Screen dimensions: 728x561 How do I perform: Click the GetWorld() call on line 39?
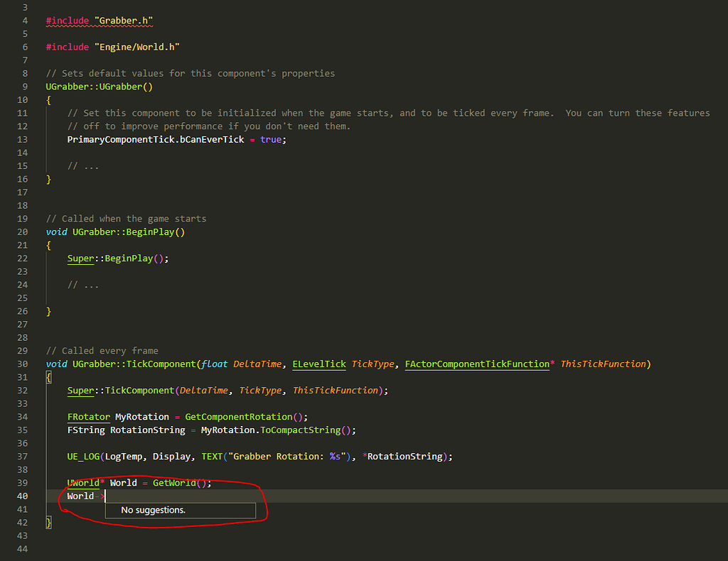(182, 483)
